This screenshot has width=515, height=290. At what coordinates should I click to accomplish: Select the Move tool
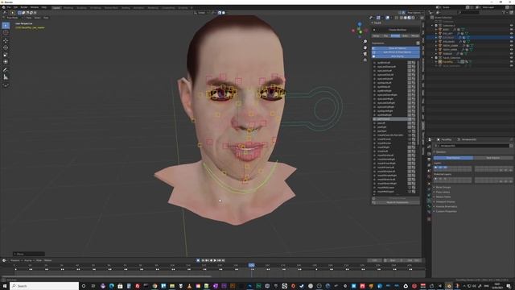click(x=6, y=41)
